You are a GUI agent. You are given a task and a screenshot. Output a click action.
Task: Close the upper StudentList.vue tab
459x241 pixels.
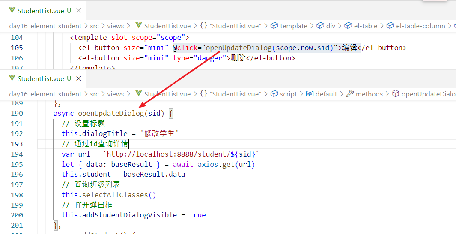pyautogui.click(x=78, y=11)
